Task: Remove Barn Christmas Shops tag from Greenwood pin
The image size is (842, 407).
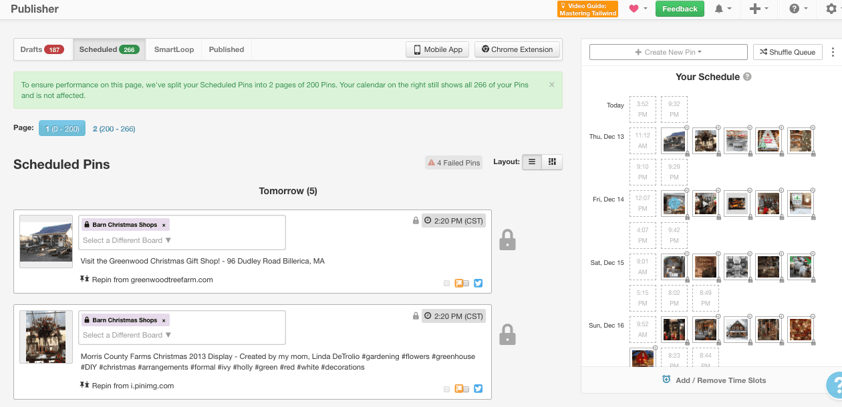Action: (x=164, y=226)
